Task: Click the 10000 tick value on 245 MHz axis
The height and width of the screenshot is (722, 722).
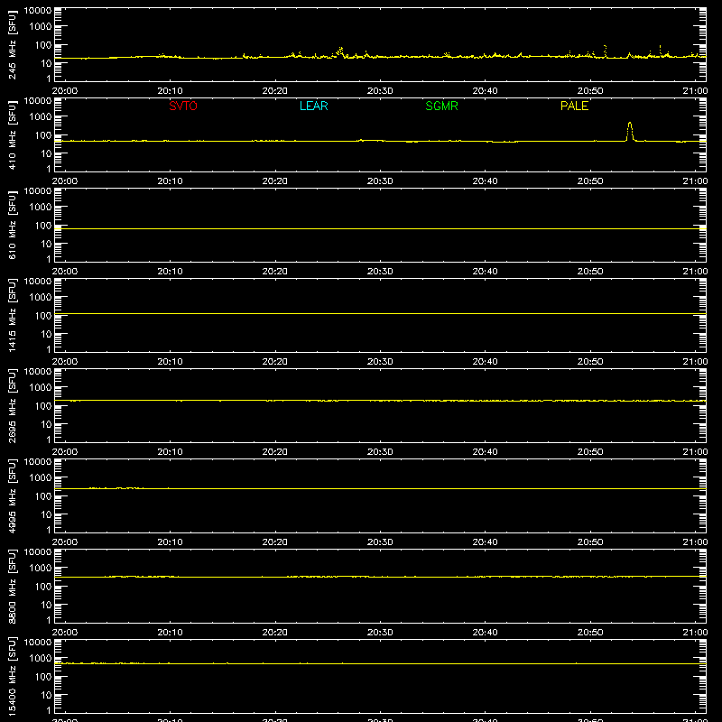Action: click(x=38, y=11)
